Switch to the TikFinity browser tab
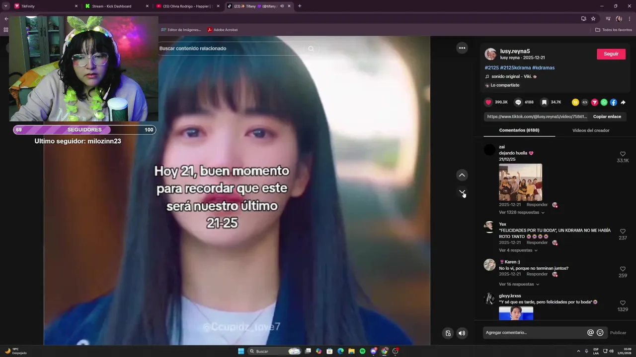 point(46,6)
